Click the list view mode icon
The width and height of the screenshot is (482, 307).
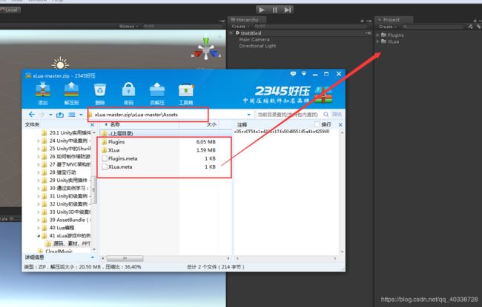pos(72,115)
